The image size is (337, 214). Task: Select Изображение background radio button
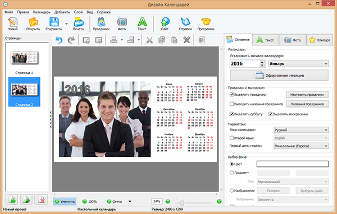(231, 190)
